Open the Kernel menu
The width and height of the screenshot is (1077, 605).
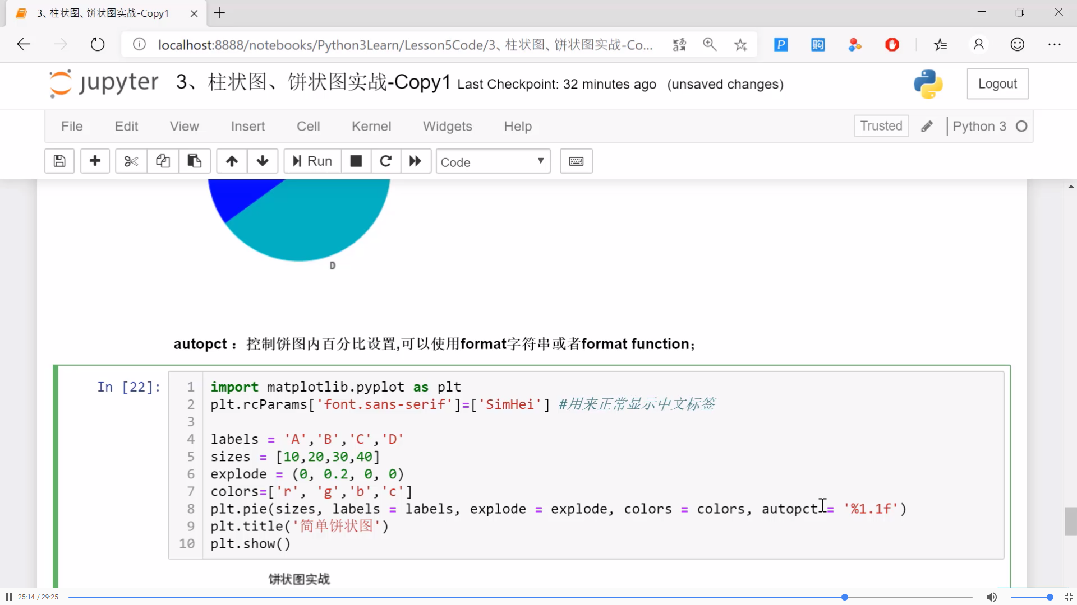coord(371,127)
